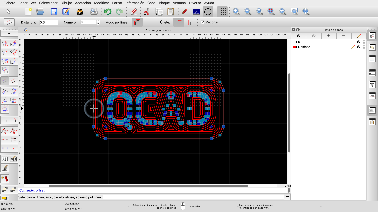The height and width of the screenshot is (212, 378).
Task: Click the Cut scissors icon
Action: click(147, 12)
